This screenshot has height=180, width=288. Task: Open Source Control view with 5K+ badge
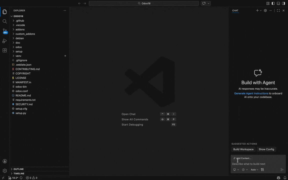coord(5,31)
